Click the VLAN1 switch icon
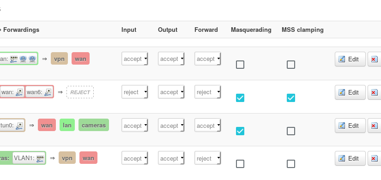The width and height of the screenshot is (381, 180). [x=41, y=158]
